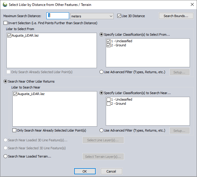Uncheck 1 - Unclassified in Select From list
The height and width of the screenshot is (177, 197).
coord(109,41)
